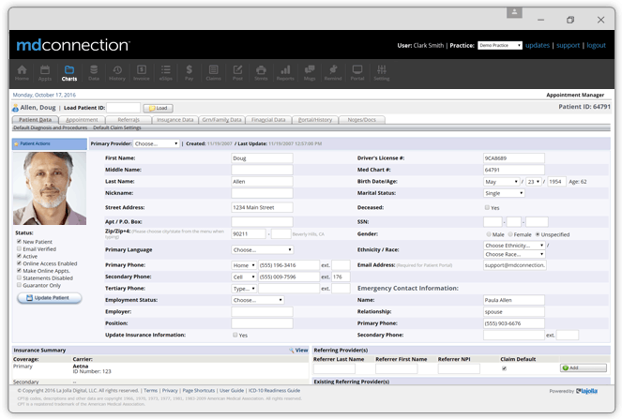The image size is (622, 419).
Task: Open the support link
Action: 568,45
